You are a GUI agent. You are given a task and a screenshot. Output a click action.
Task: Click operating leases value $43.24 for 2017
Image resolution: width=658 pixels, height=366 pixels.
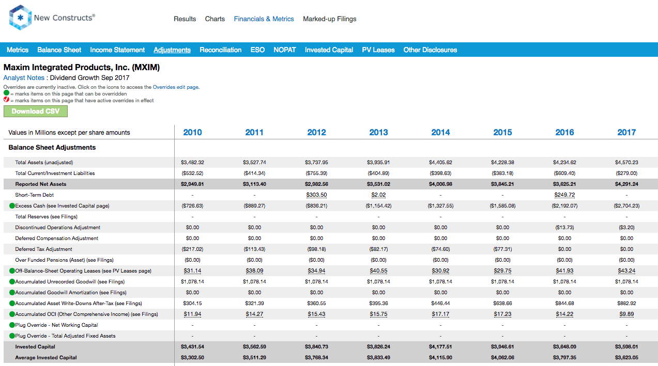click(626, 271)
